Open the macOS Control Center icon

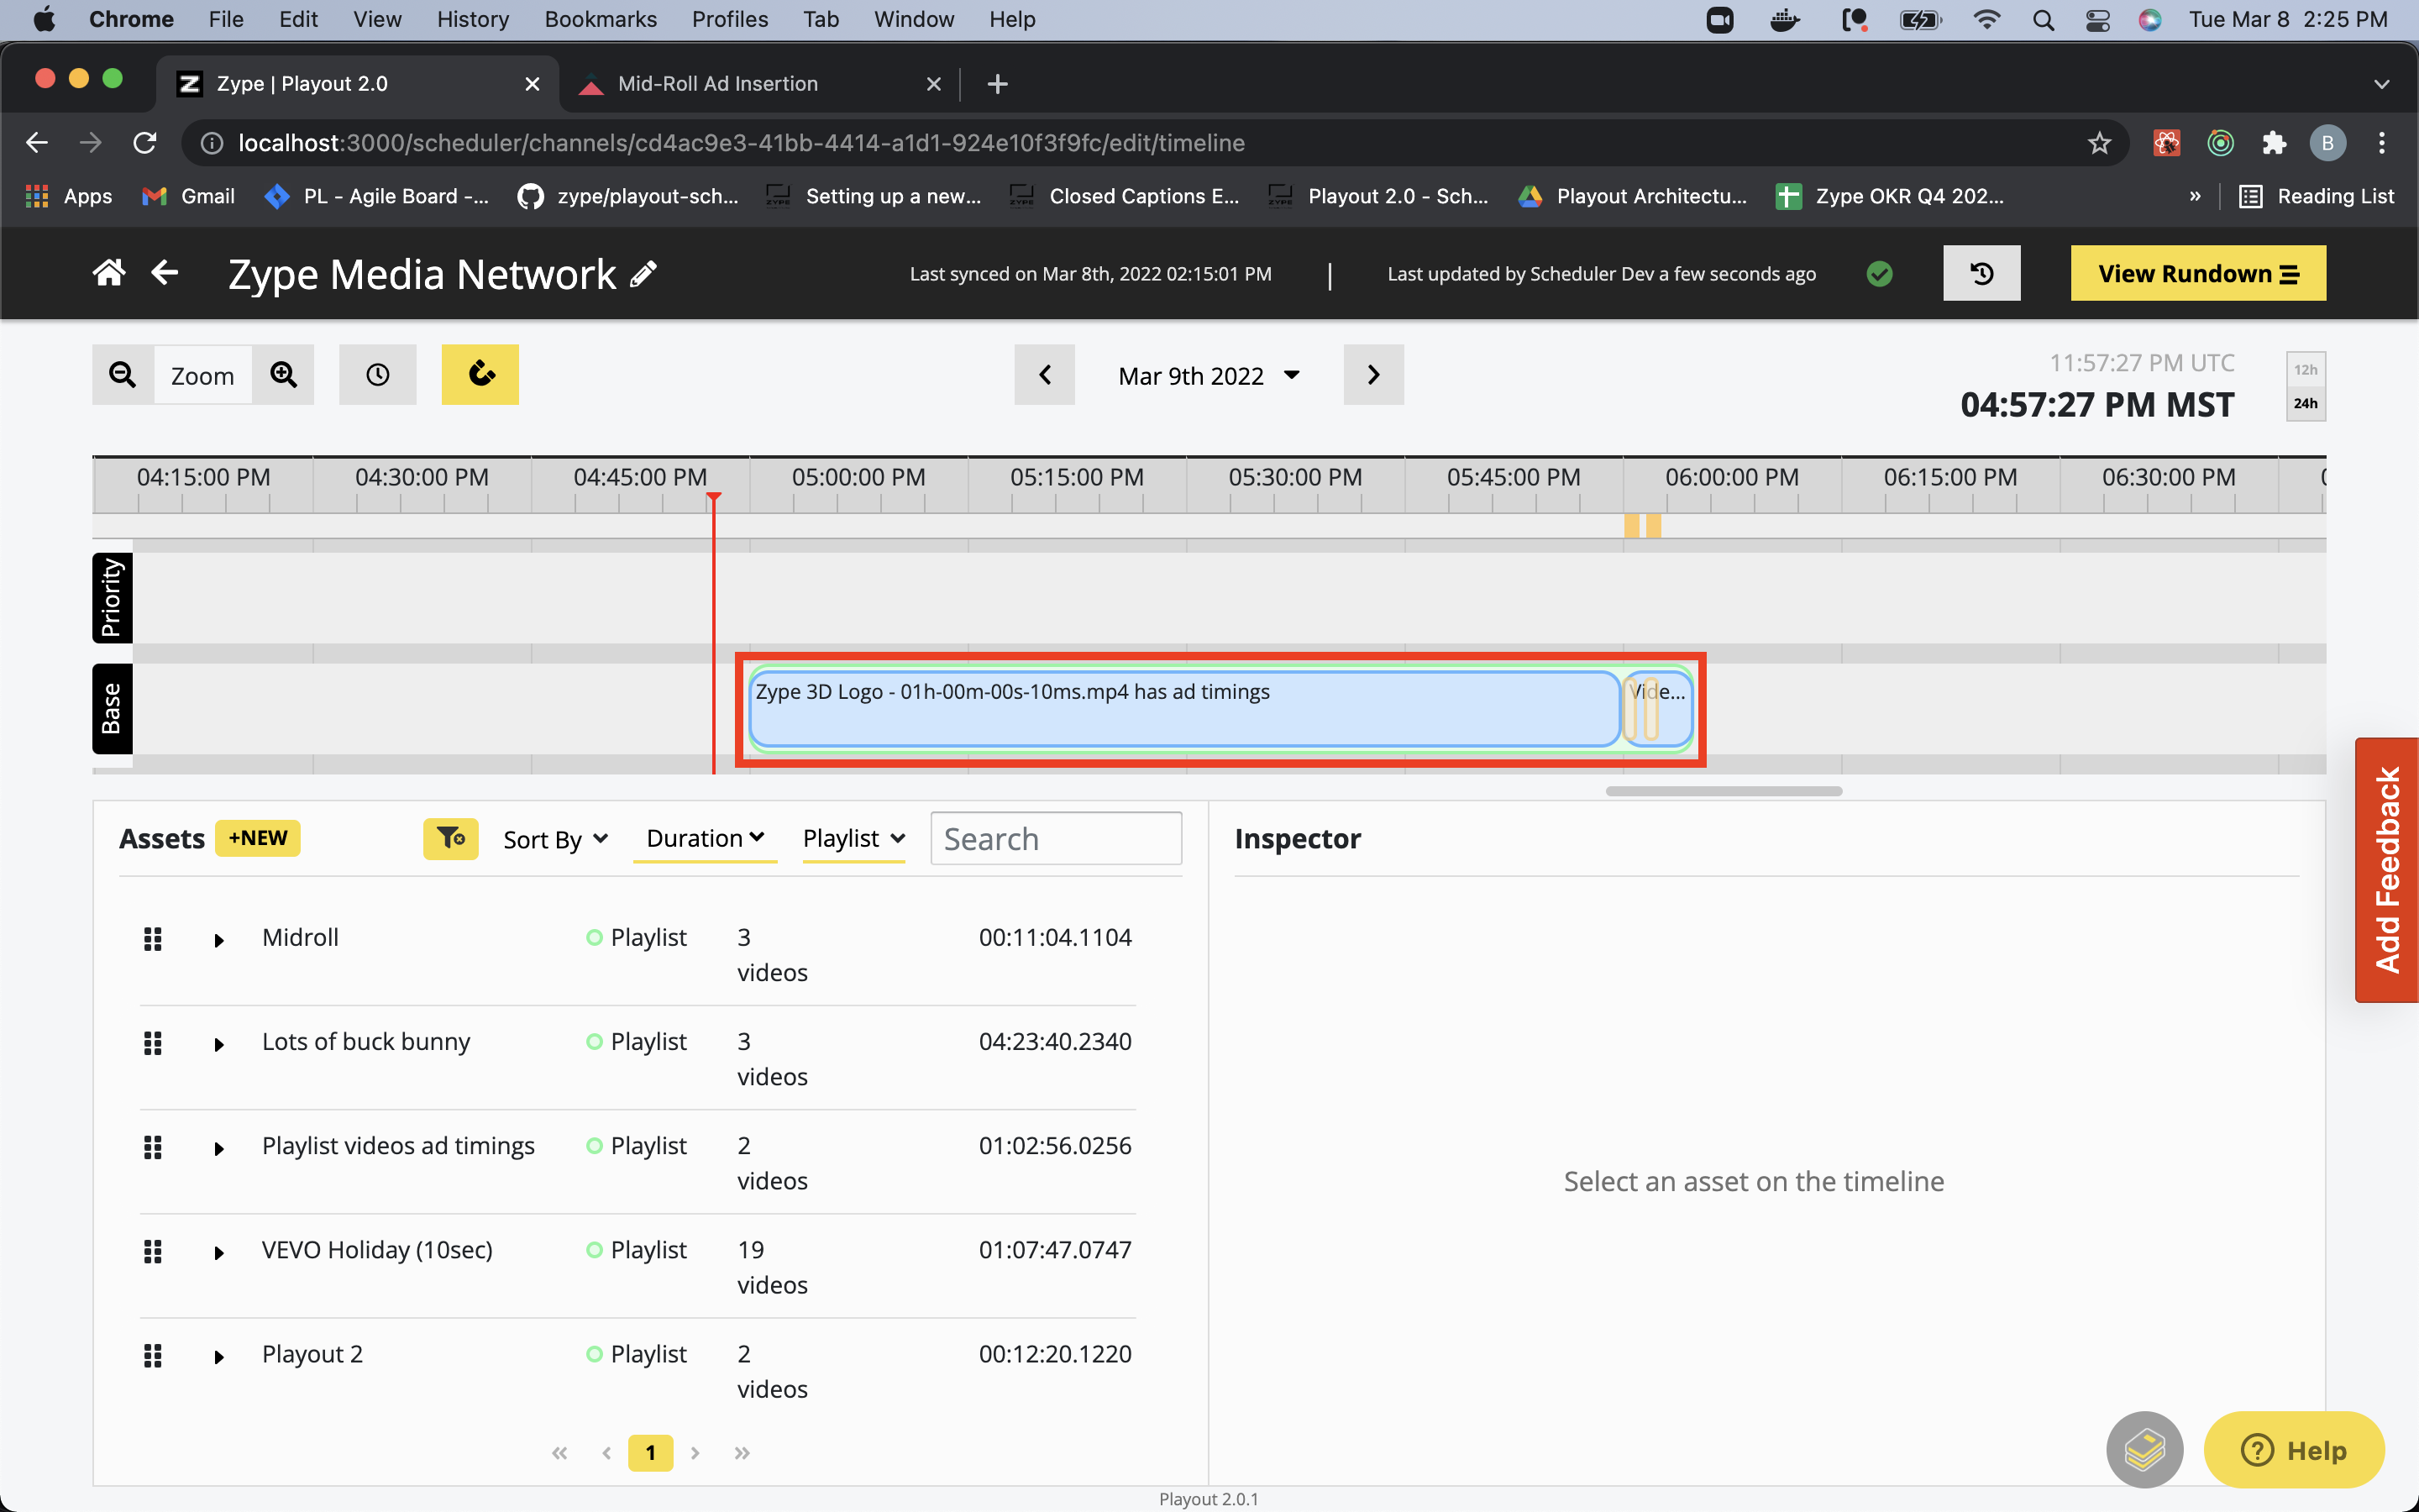coord(2097,20)
